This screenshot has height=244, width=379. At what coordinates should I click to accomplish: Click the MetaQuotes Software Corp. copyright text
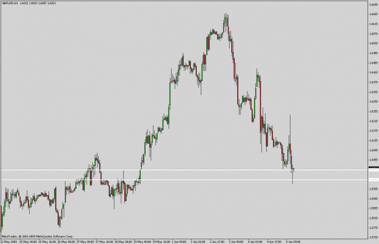click(x=38, y=237)
